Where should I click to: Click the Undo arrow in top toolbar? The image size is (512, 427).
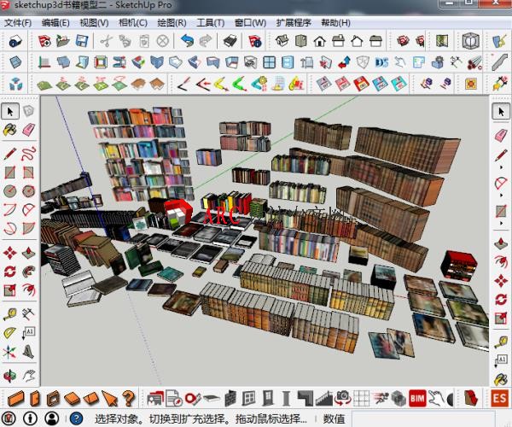click(187, 40)
